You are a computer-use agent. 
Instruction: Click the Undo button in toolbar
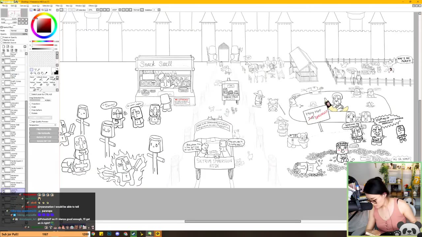click(x=61, y=10)
